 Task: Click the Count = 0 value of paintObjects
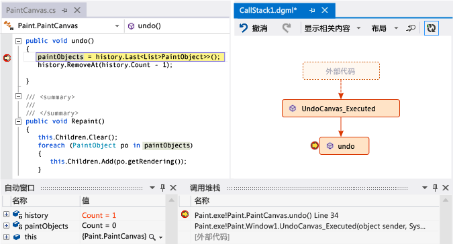(x=99, y=225)
